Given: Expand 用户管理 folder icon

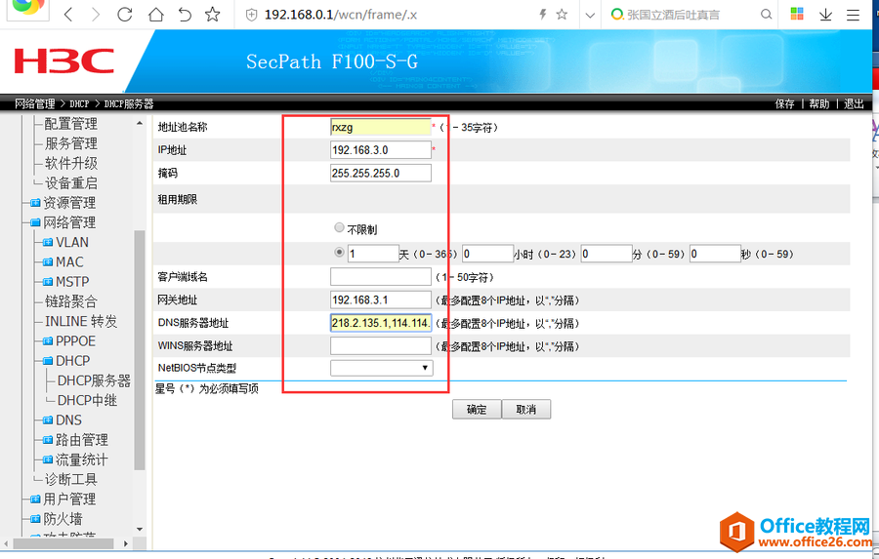Looking at the screenshot, I should coord(35,499).
